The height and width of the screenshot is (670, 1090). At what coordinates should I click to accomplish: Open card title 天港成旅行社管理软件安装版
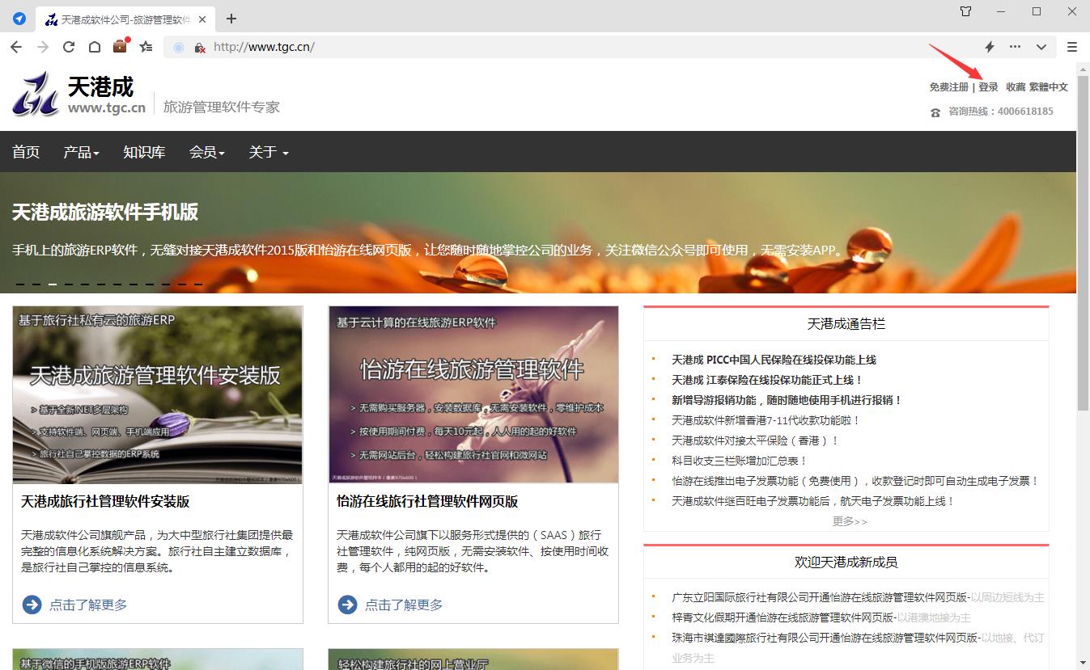pos(105,502)
